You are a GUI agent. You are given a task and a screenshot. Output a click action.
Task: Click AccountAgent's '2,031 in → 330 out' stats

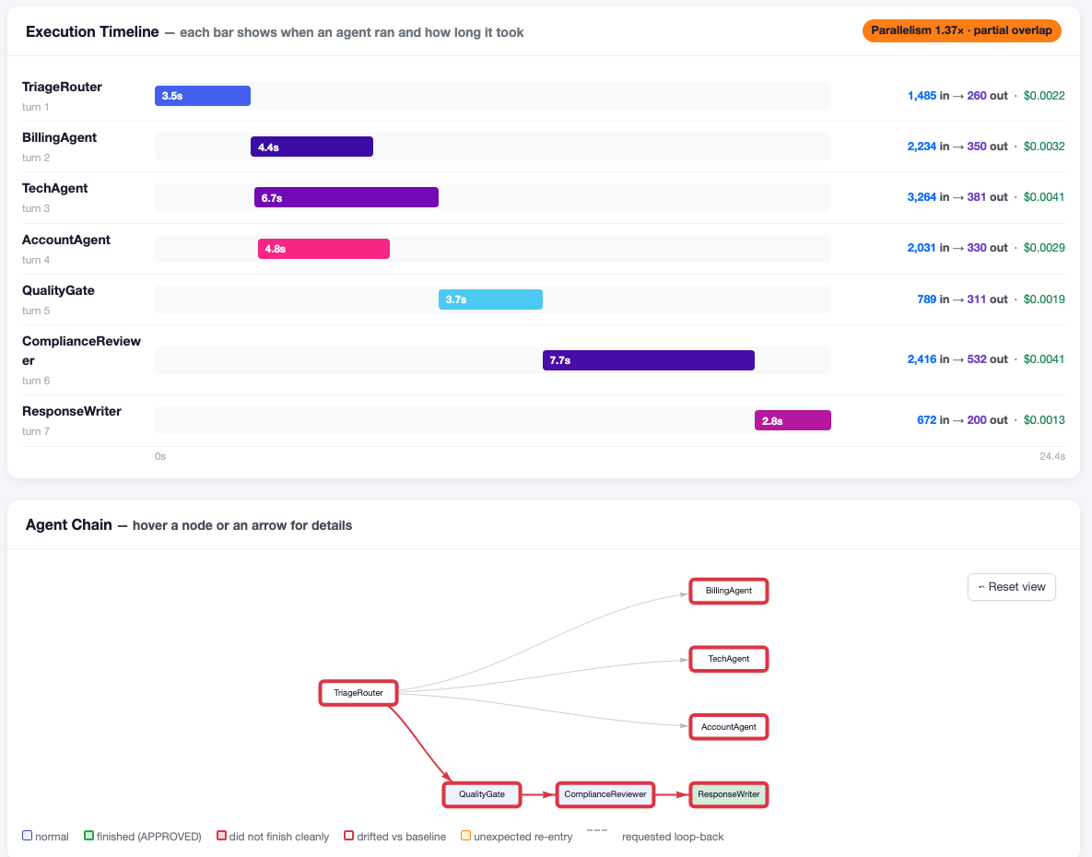point(957,249)
